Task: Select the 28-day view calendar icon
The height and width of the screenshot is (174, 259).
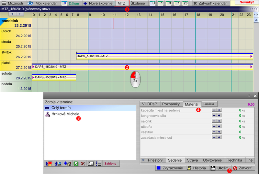Action: [x=185, y=3]
